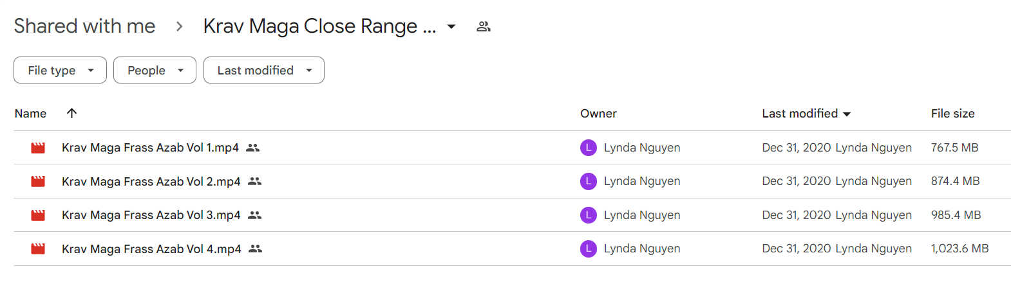
Task: Expand the Krav Maga Close Range folder menu
Action: (451, 27)
